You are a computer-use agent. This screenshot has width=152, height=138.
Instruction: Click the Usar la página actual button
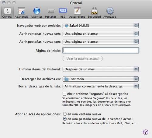coord(83,58)
